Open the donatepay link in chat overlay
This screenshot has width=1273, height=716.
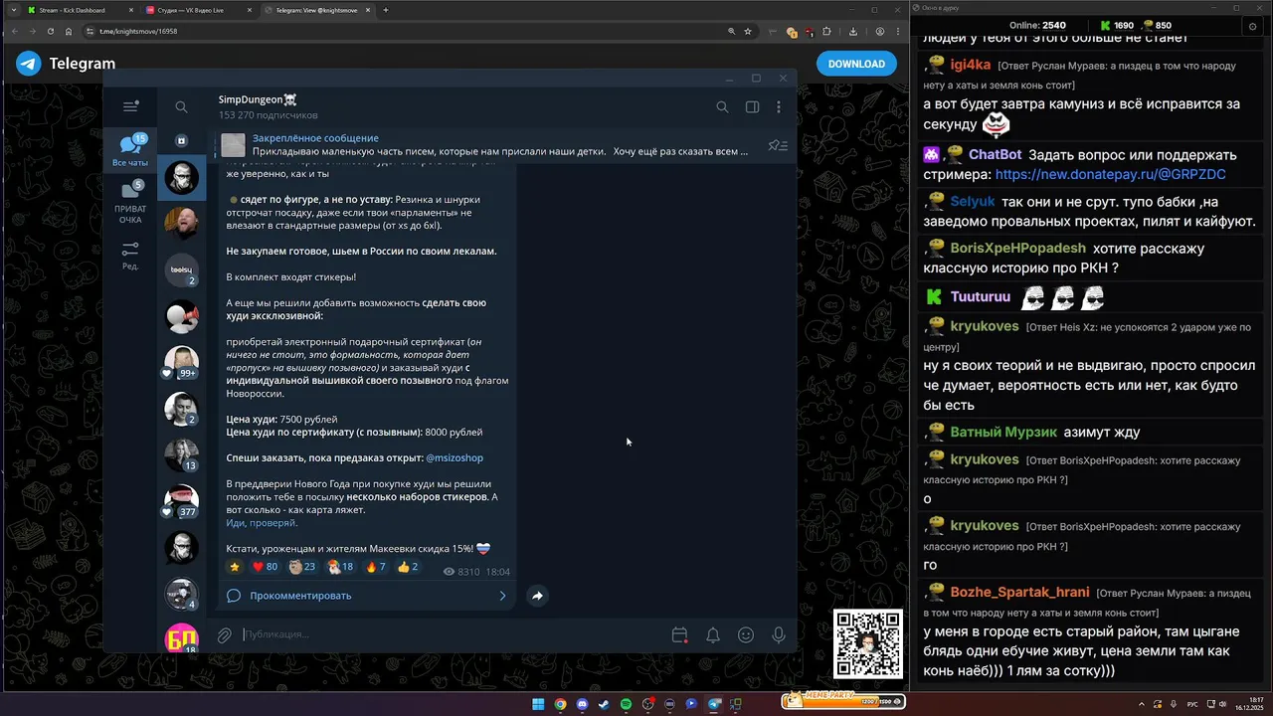point(1110,174)
